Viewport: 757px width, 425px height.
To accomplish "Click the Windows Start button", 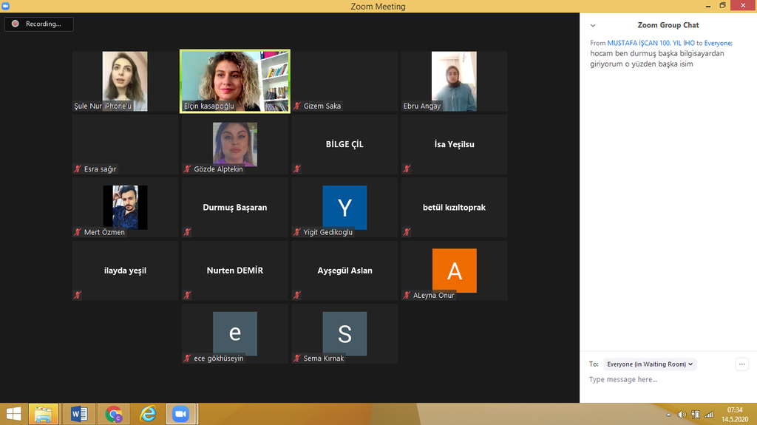I will click(13, 414).
